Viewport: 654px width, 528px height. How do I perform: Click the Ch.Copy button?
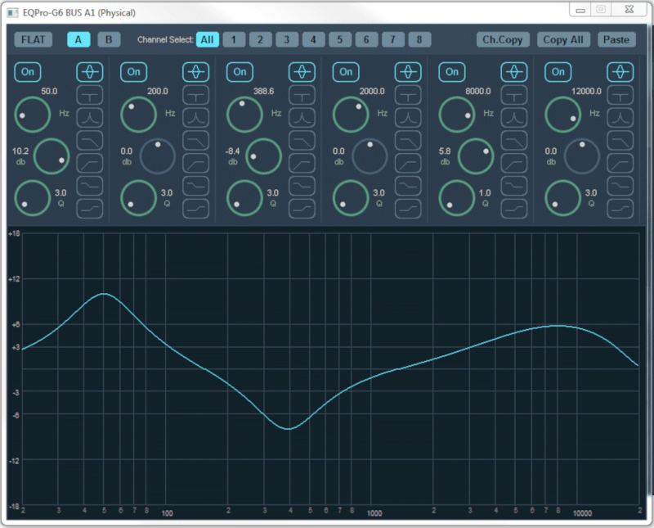pyautogui.click(x=503, y=39)
